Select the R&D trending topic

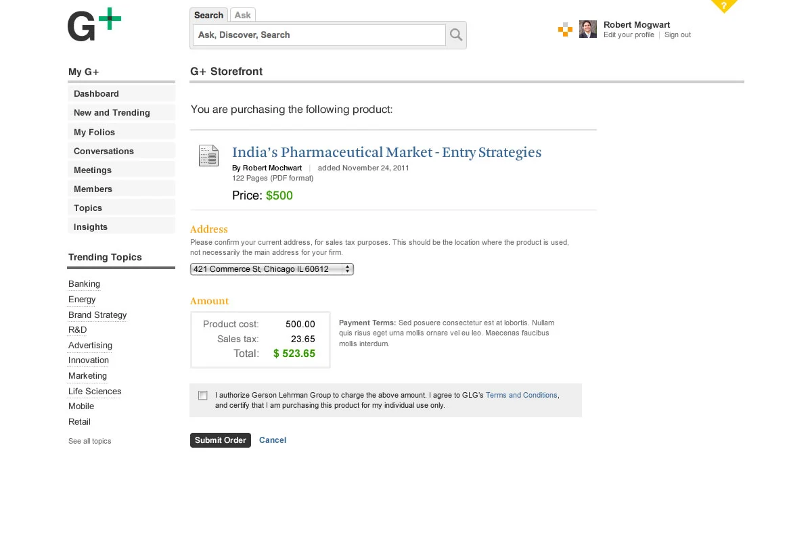(x=78, y=330)
